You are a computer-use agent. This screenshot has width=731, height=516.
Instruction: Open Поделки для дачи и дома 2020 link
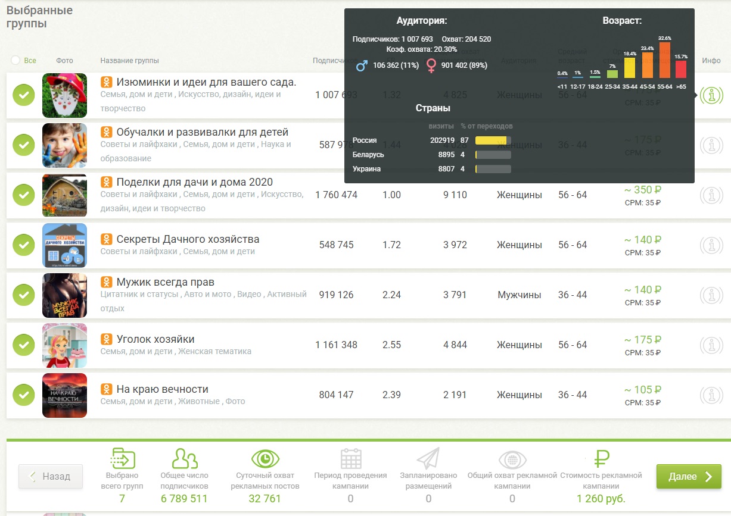click(194, 182)
